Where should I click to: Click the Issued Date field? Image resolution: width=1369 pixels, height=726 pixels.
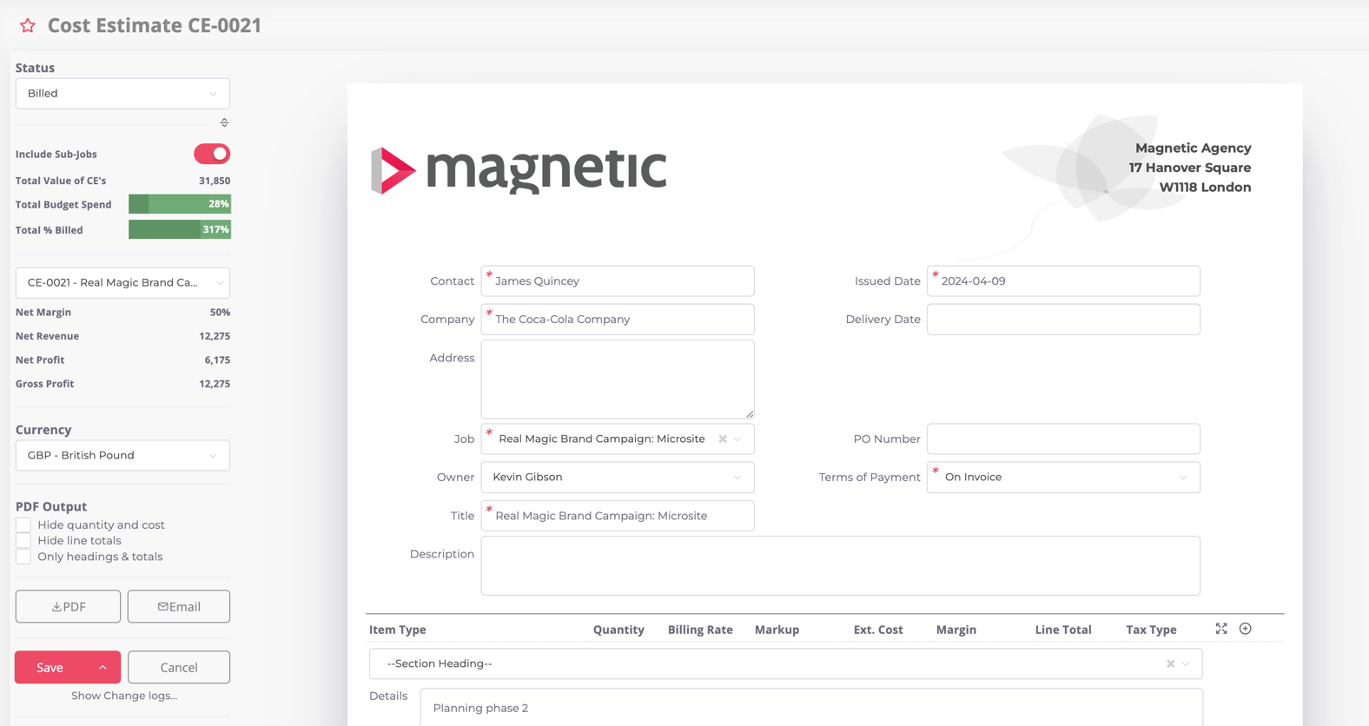click(1063, 281)
